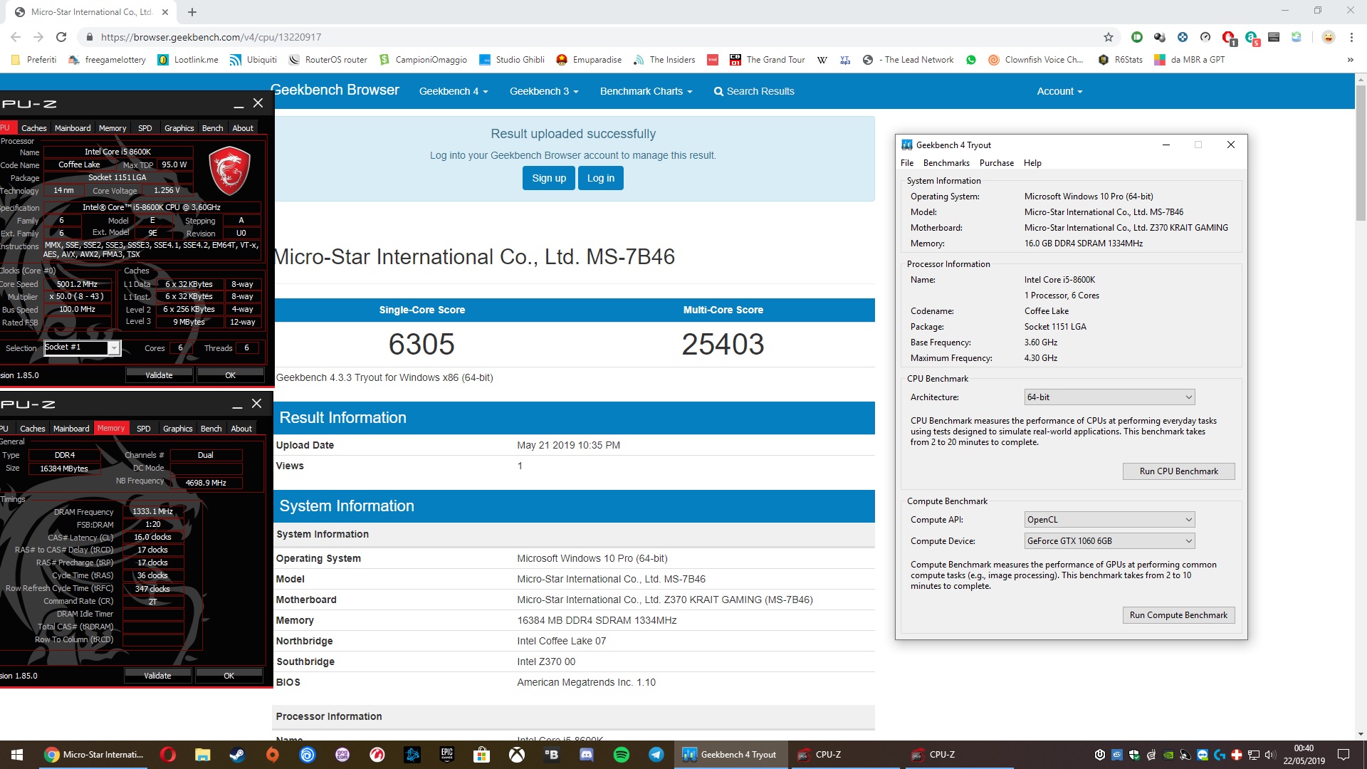Open Microsoft Store from the taskbar
The image size is (1367, 769).
click(x=482, y=755)
